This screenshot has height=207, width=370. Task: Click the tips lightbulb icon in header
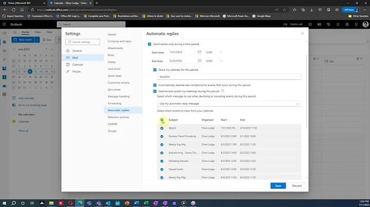[x=356, y=24]
